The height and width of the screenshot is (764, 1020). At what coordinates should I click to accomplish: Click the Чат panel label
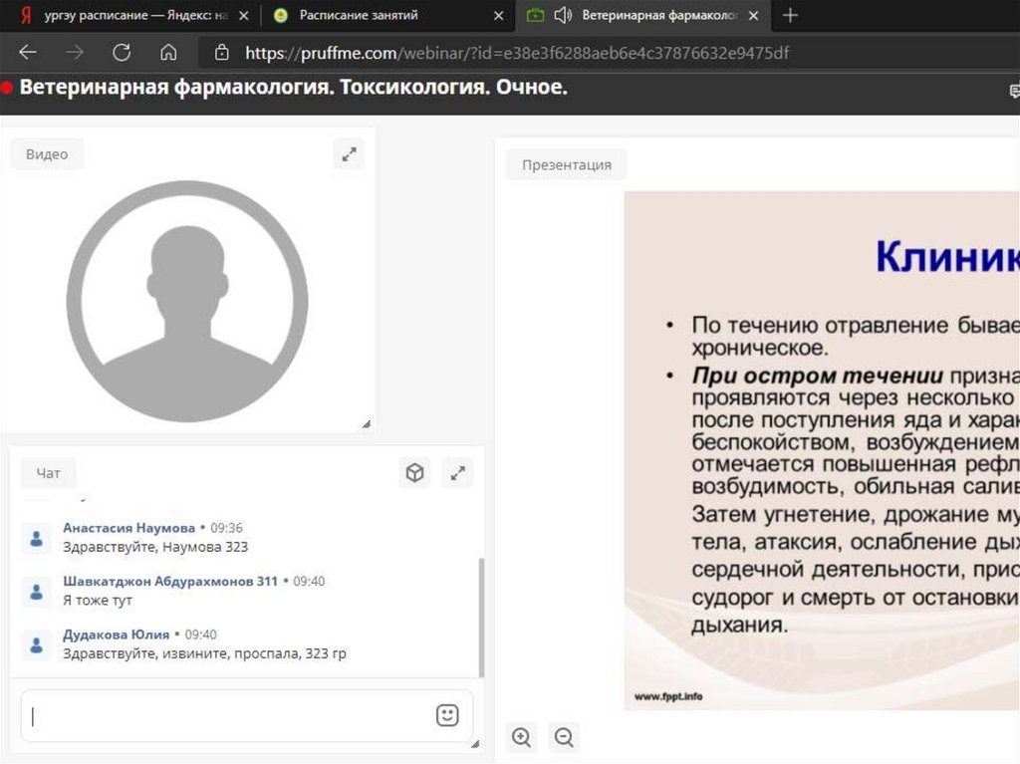(48, 474)
